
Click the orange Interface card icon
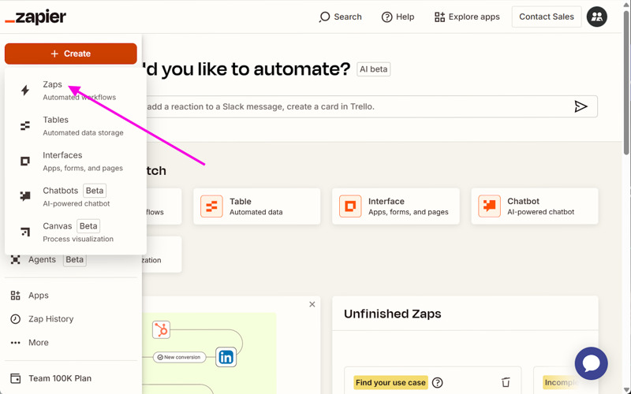pos(350,206)
